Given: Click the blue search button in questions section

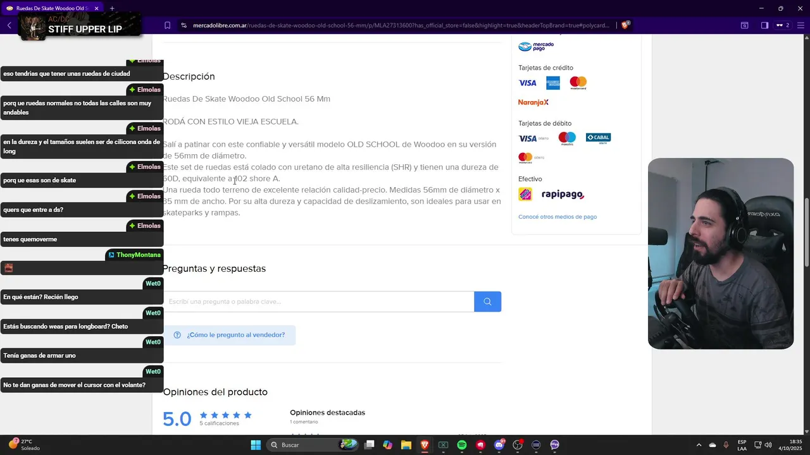Looking at the screenshot, I should (487, 301).
